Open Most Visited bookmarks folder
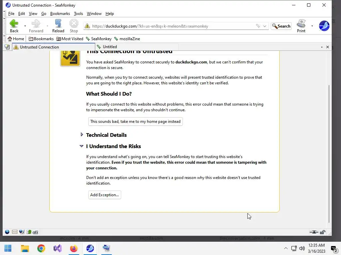This screenshot has width=341, height=255. tap(70, 39)
